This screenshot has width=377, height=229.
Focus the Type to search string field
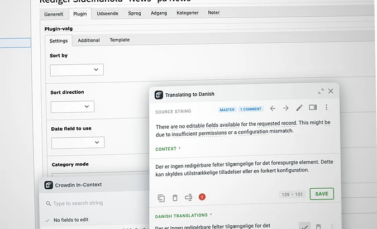coord(96,203)
